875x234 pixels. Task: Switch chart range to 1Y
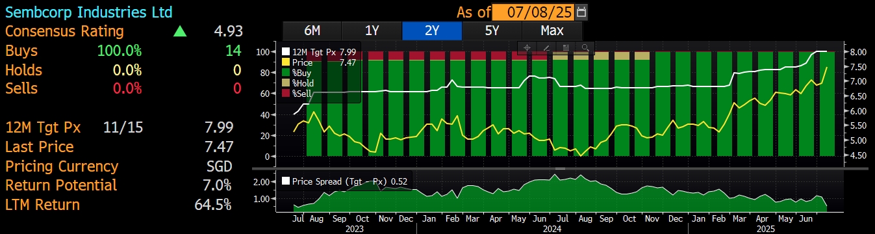372,31
